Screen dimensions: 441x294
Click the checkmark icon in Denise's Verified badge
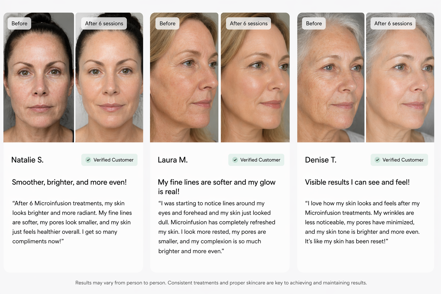pyautogui.click(x=378, y=160)
